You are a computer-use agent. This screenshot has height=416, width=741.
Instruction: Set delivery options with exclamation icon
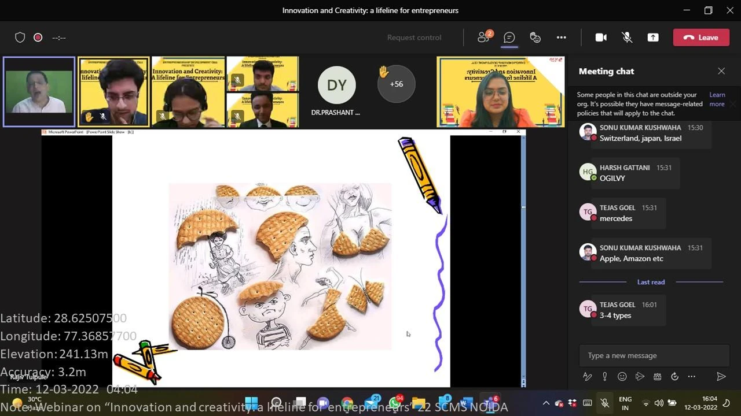[x=605, y=377]
